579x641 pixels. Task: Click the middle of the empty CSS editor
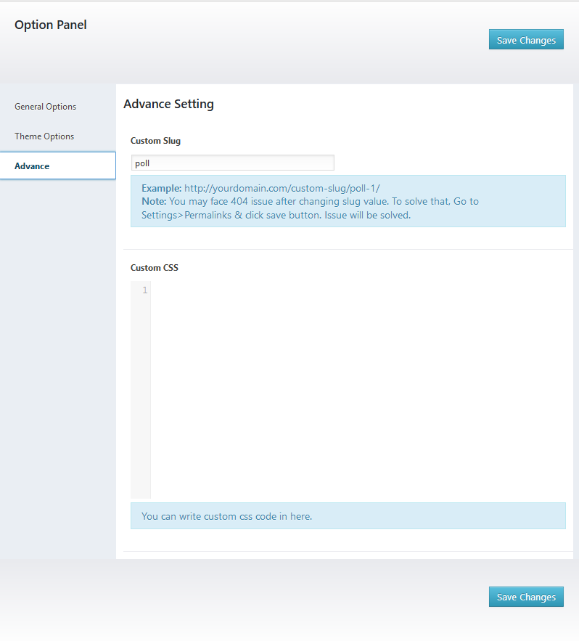356,392
